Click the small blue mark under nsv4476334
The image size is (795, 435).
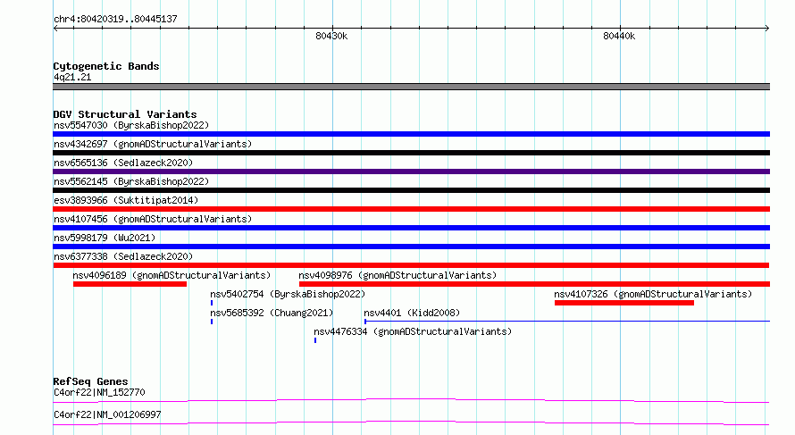pyautogui.click(x=314, y=340)
